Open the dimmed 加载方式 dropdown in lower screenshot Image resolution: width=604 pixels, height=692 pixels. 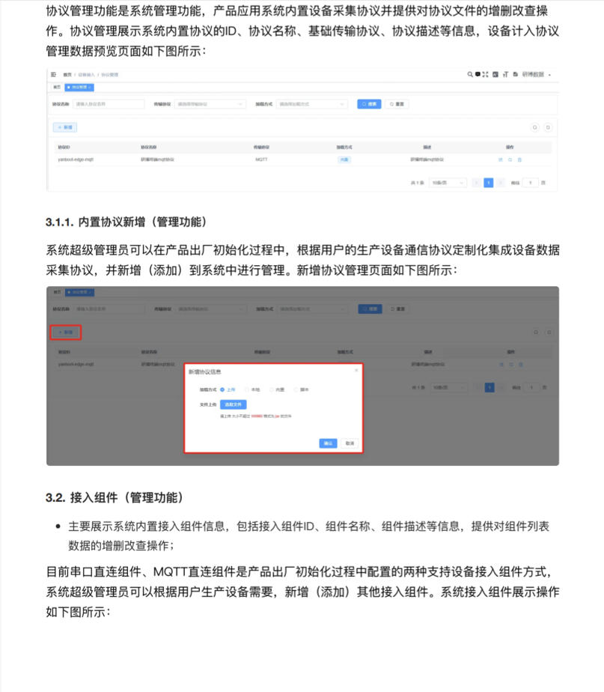click(313, 309)
